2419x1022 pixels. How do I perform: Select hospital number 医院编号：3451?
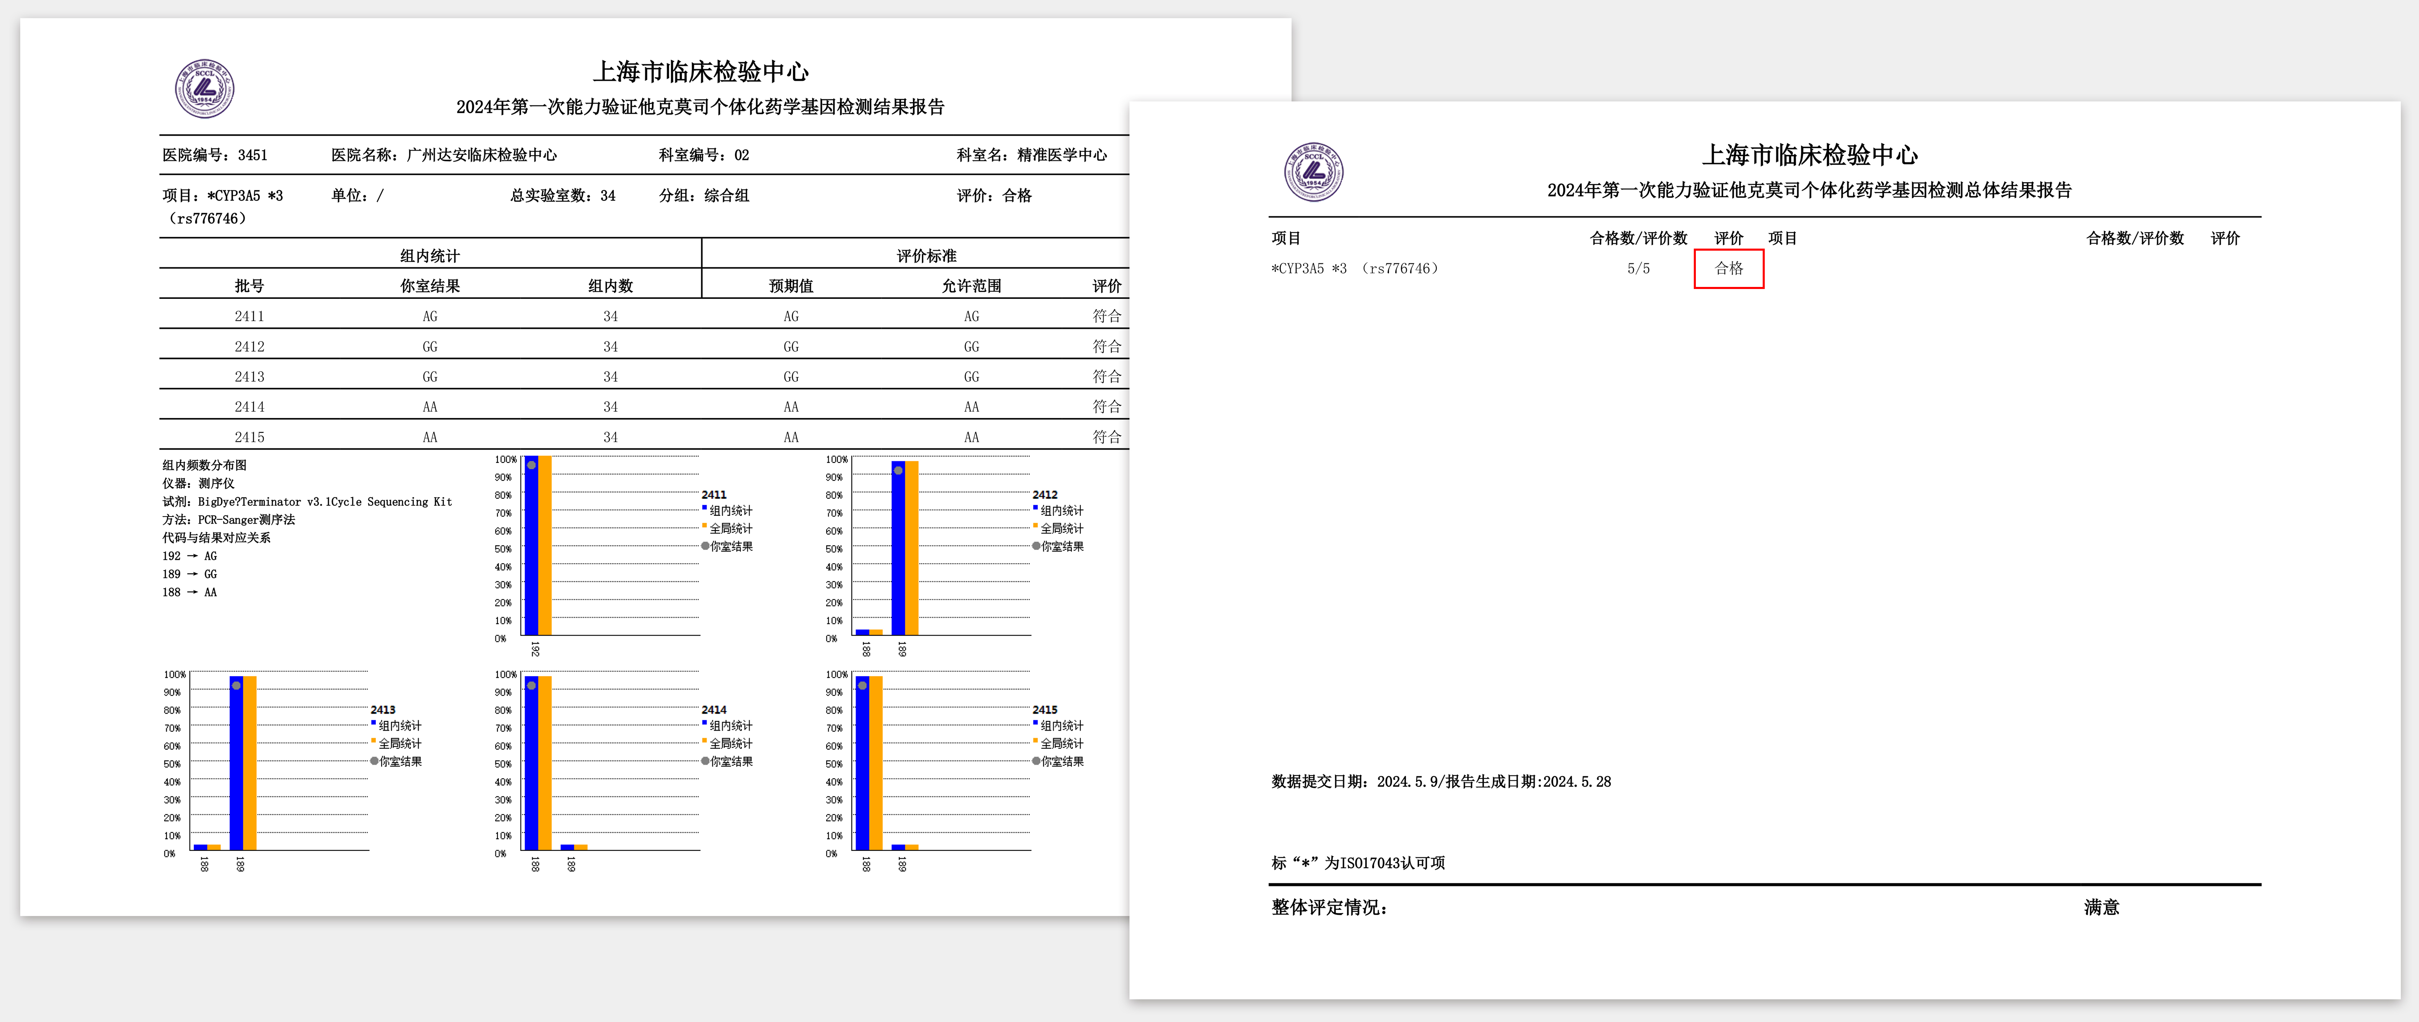point(215,155)
